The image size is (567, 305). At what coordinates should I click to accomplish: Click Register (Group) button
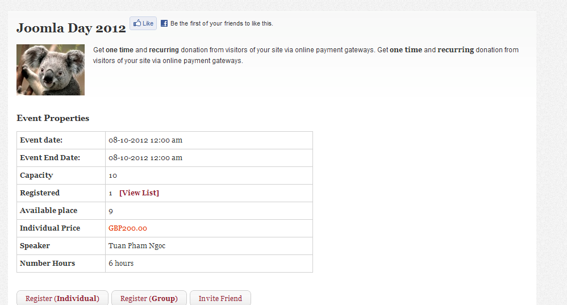coord(149,299)
